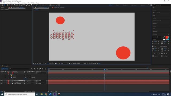
Task: Select the Roto Brush tool
Action: click(34, 5)
